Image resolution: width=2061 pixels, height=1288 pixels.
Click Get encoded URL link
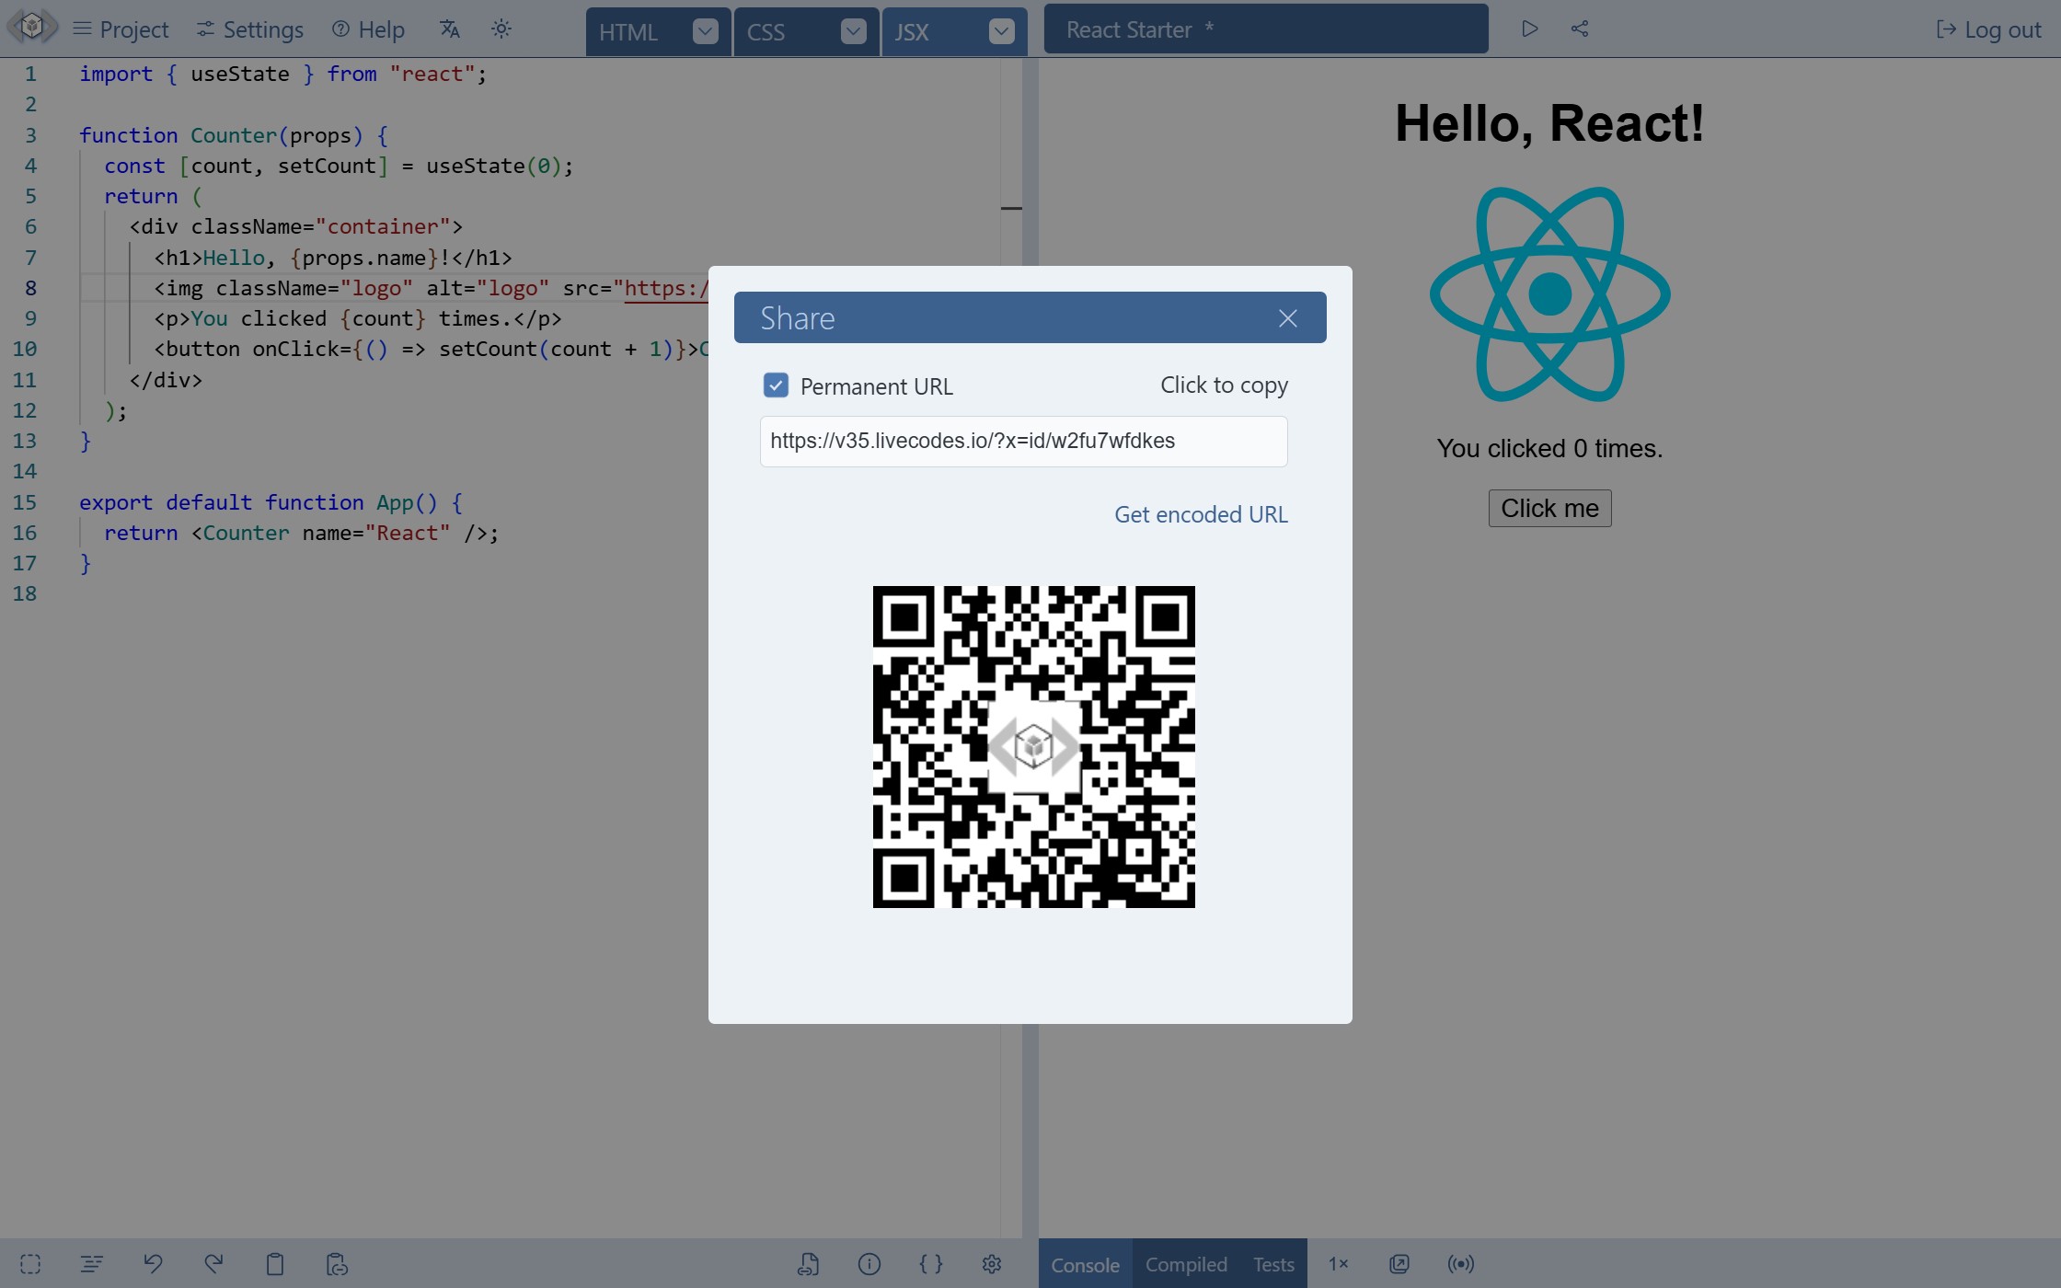click(x=1201, y=513)
